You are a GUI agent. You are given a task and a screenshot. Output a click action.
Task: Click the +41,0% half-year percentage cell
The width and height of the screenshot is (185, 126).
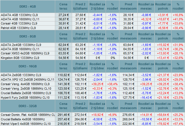(x=178, y=19)
